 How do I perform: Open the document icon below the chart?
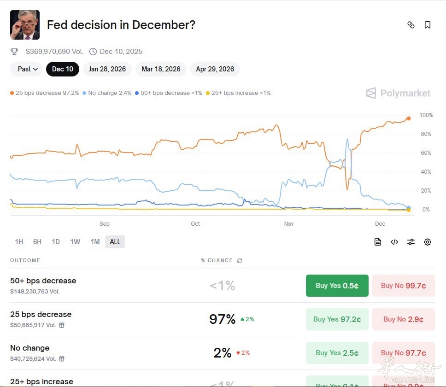tap(378, 242)
